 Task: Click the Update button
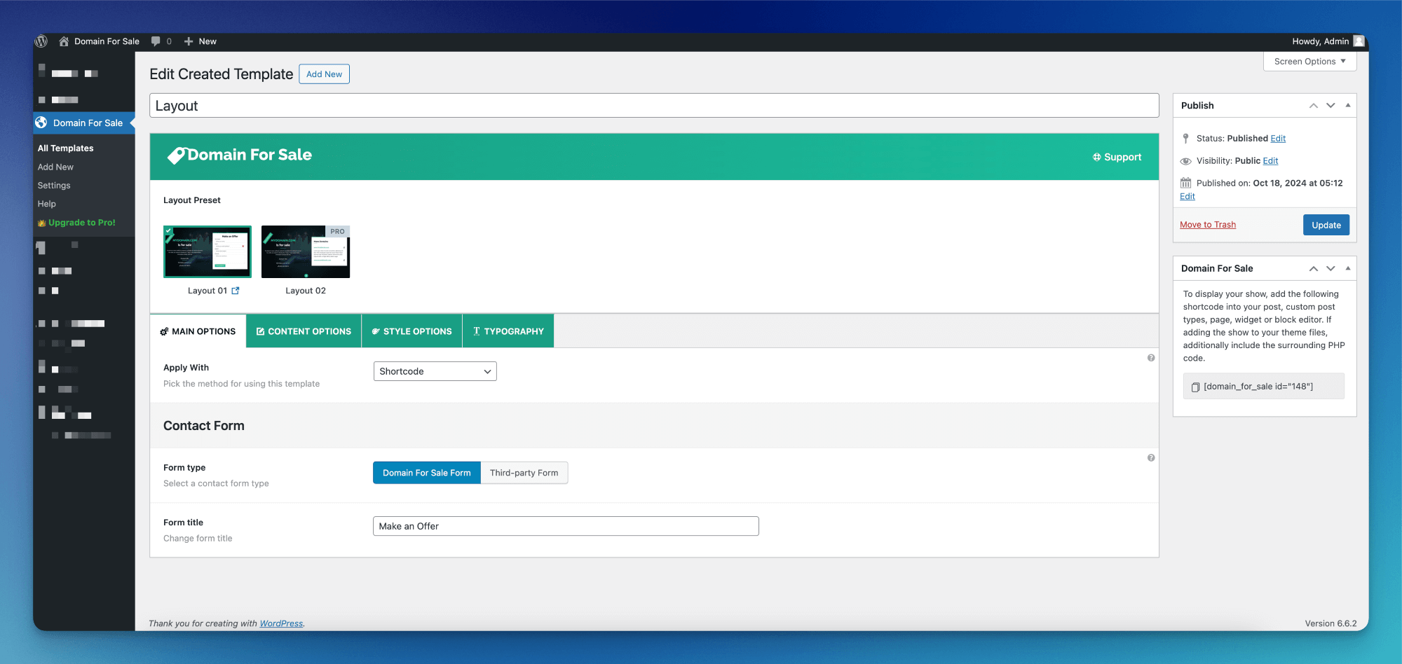click(x=1325, y=224)
